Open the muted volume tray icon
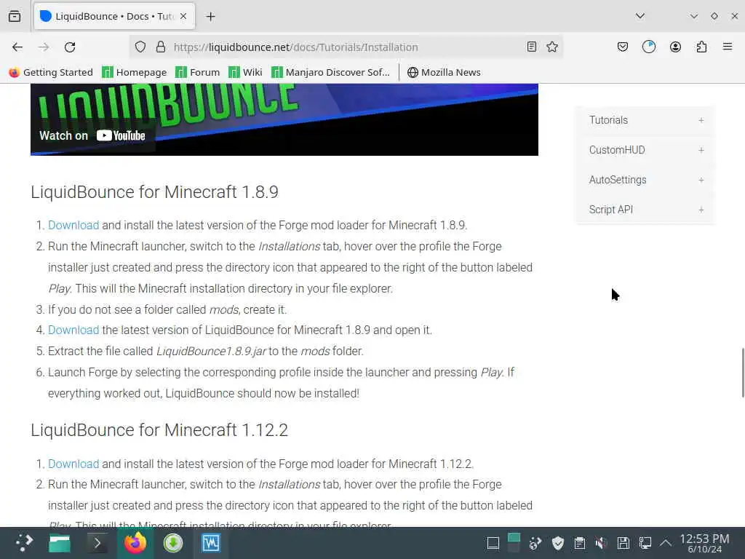The image size is (745, 559). (601, 543)
